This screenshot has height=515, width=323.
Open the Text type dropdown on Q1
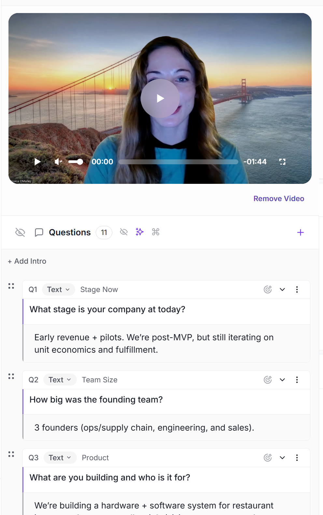(59, 289)
